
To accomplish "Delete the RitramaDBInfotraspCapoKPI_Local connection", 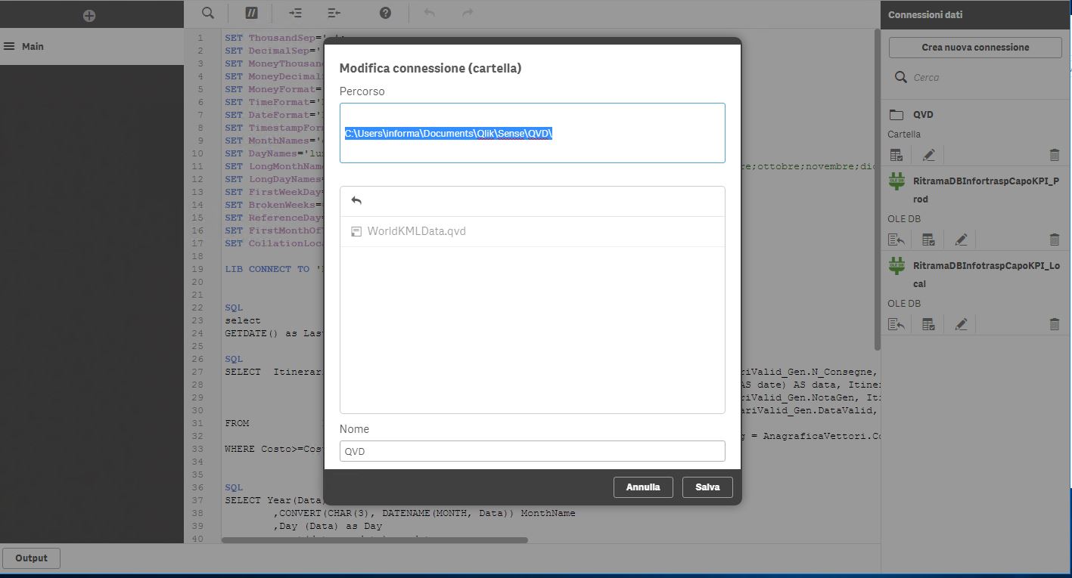I will tap(1055, 324).
